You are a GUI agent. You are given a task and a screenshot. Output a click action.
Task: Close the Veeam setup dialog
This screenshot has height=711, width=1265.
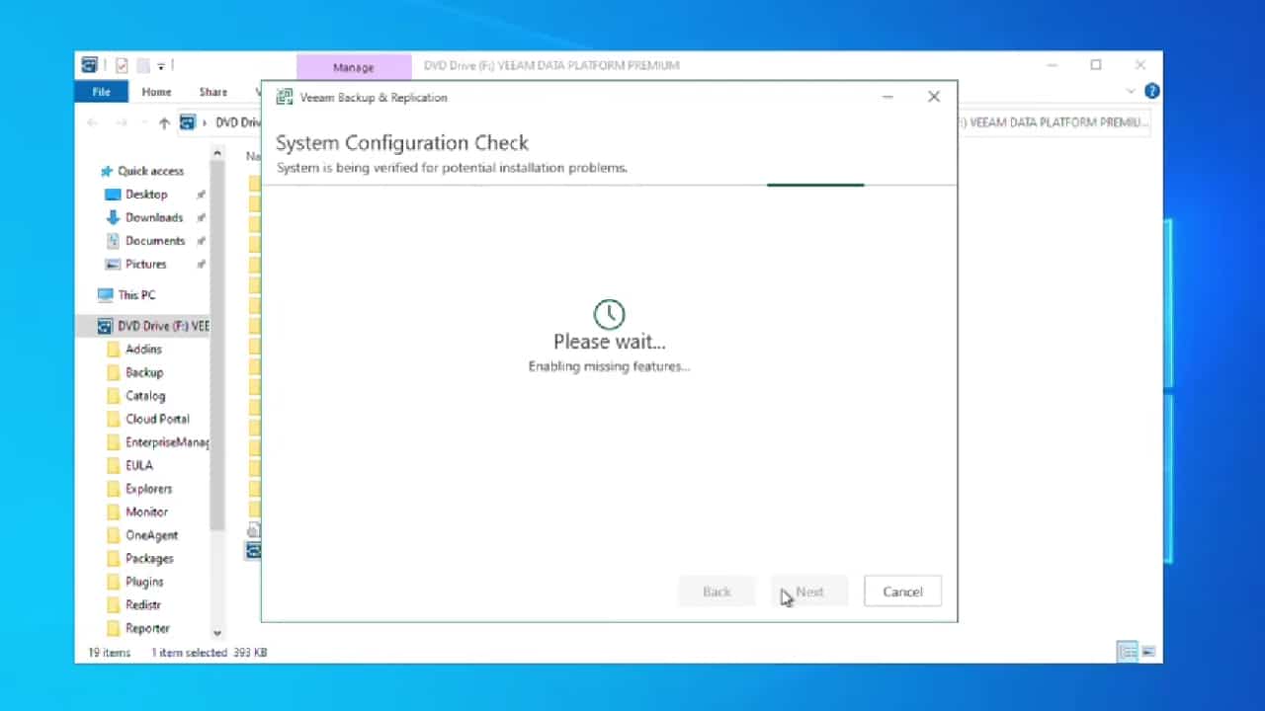(933, 97)
